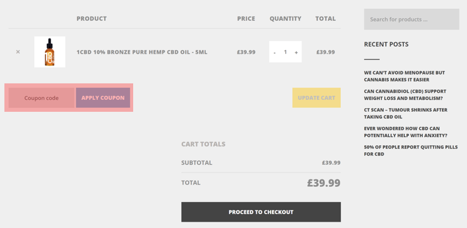Remove the CBD oil item from cart
Viewport: 467px width, 228px height.
18,52
